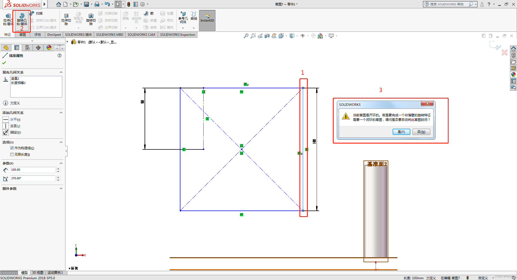This screenshot has height=280, width=517.
Task: Click 否(N) in the SOLIDWORKS dialog
Action: pyautogui.click(x=421, y=132)
